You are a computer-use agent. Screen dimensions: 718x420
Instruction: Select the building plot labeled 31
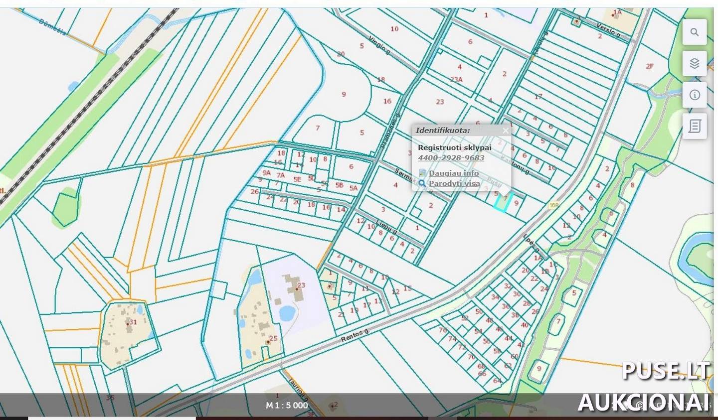click(x=133, y=322)
